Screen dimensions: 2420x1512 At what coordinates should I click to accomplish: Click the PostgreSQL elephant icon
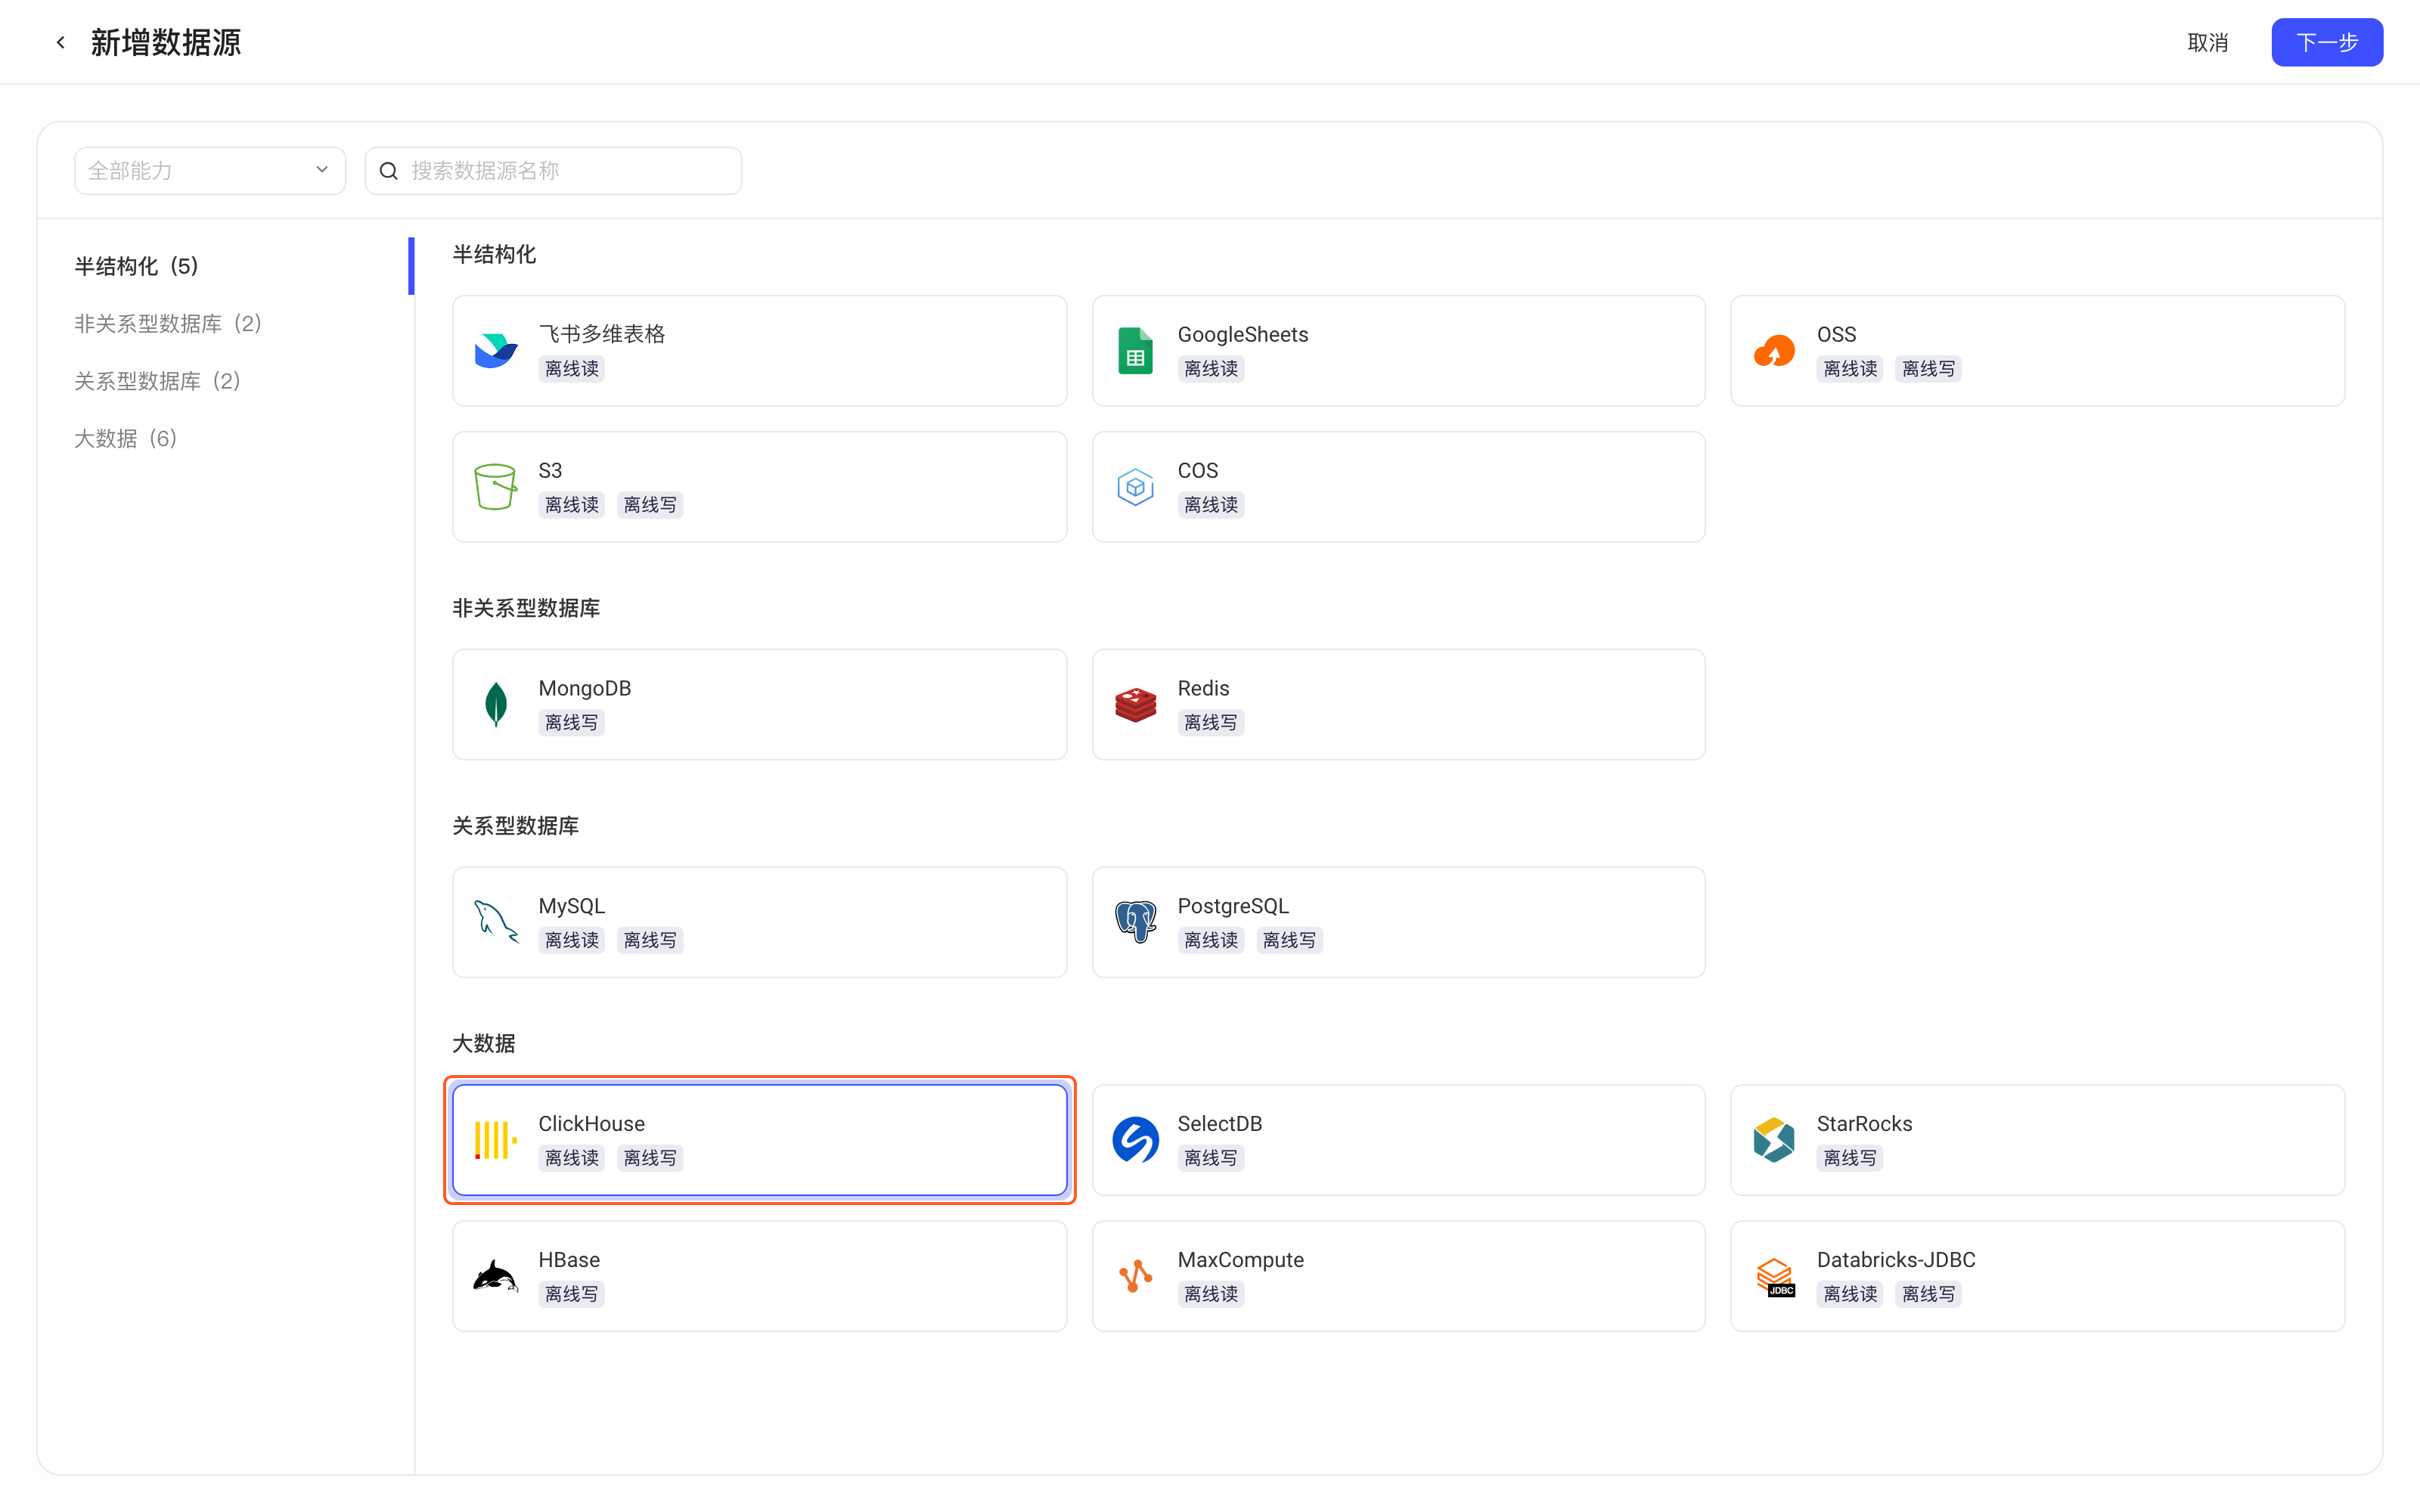[1135, 922]
